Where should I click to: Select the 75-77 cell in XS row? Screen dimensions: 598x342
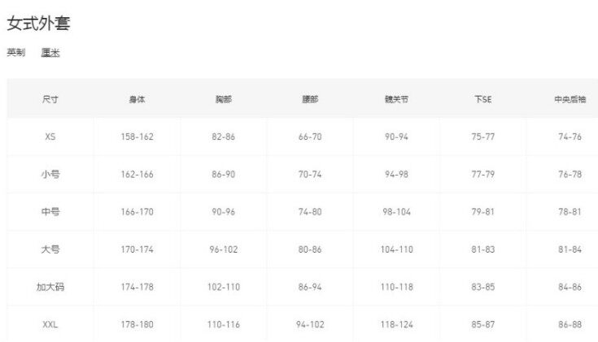point(483,137)
